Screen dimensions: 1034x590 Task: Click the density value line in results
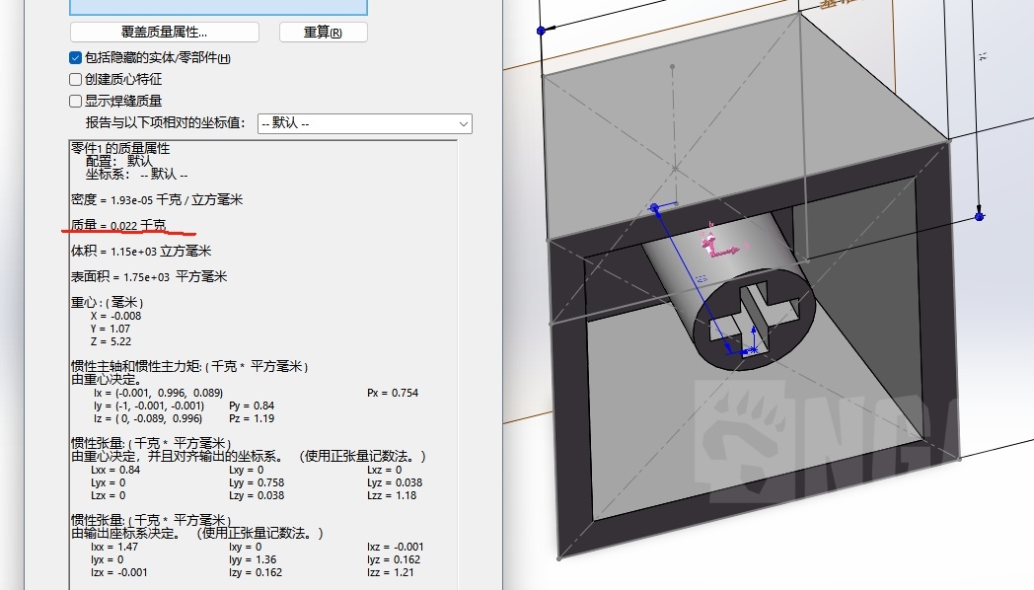[x=156, y=199]
